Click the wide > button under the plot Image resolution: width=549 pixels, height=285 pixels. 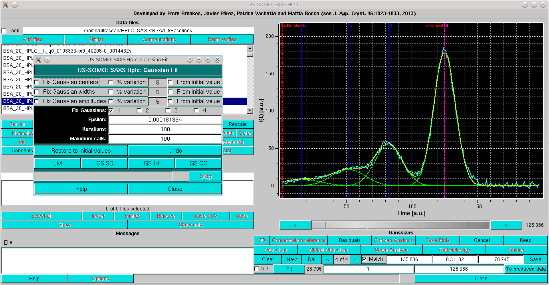click(506, 225)
